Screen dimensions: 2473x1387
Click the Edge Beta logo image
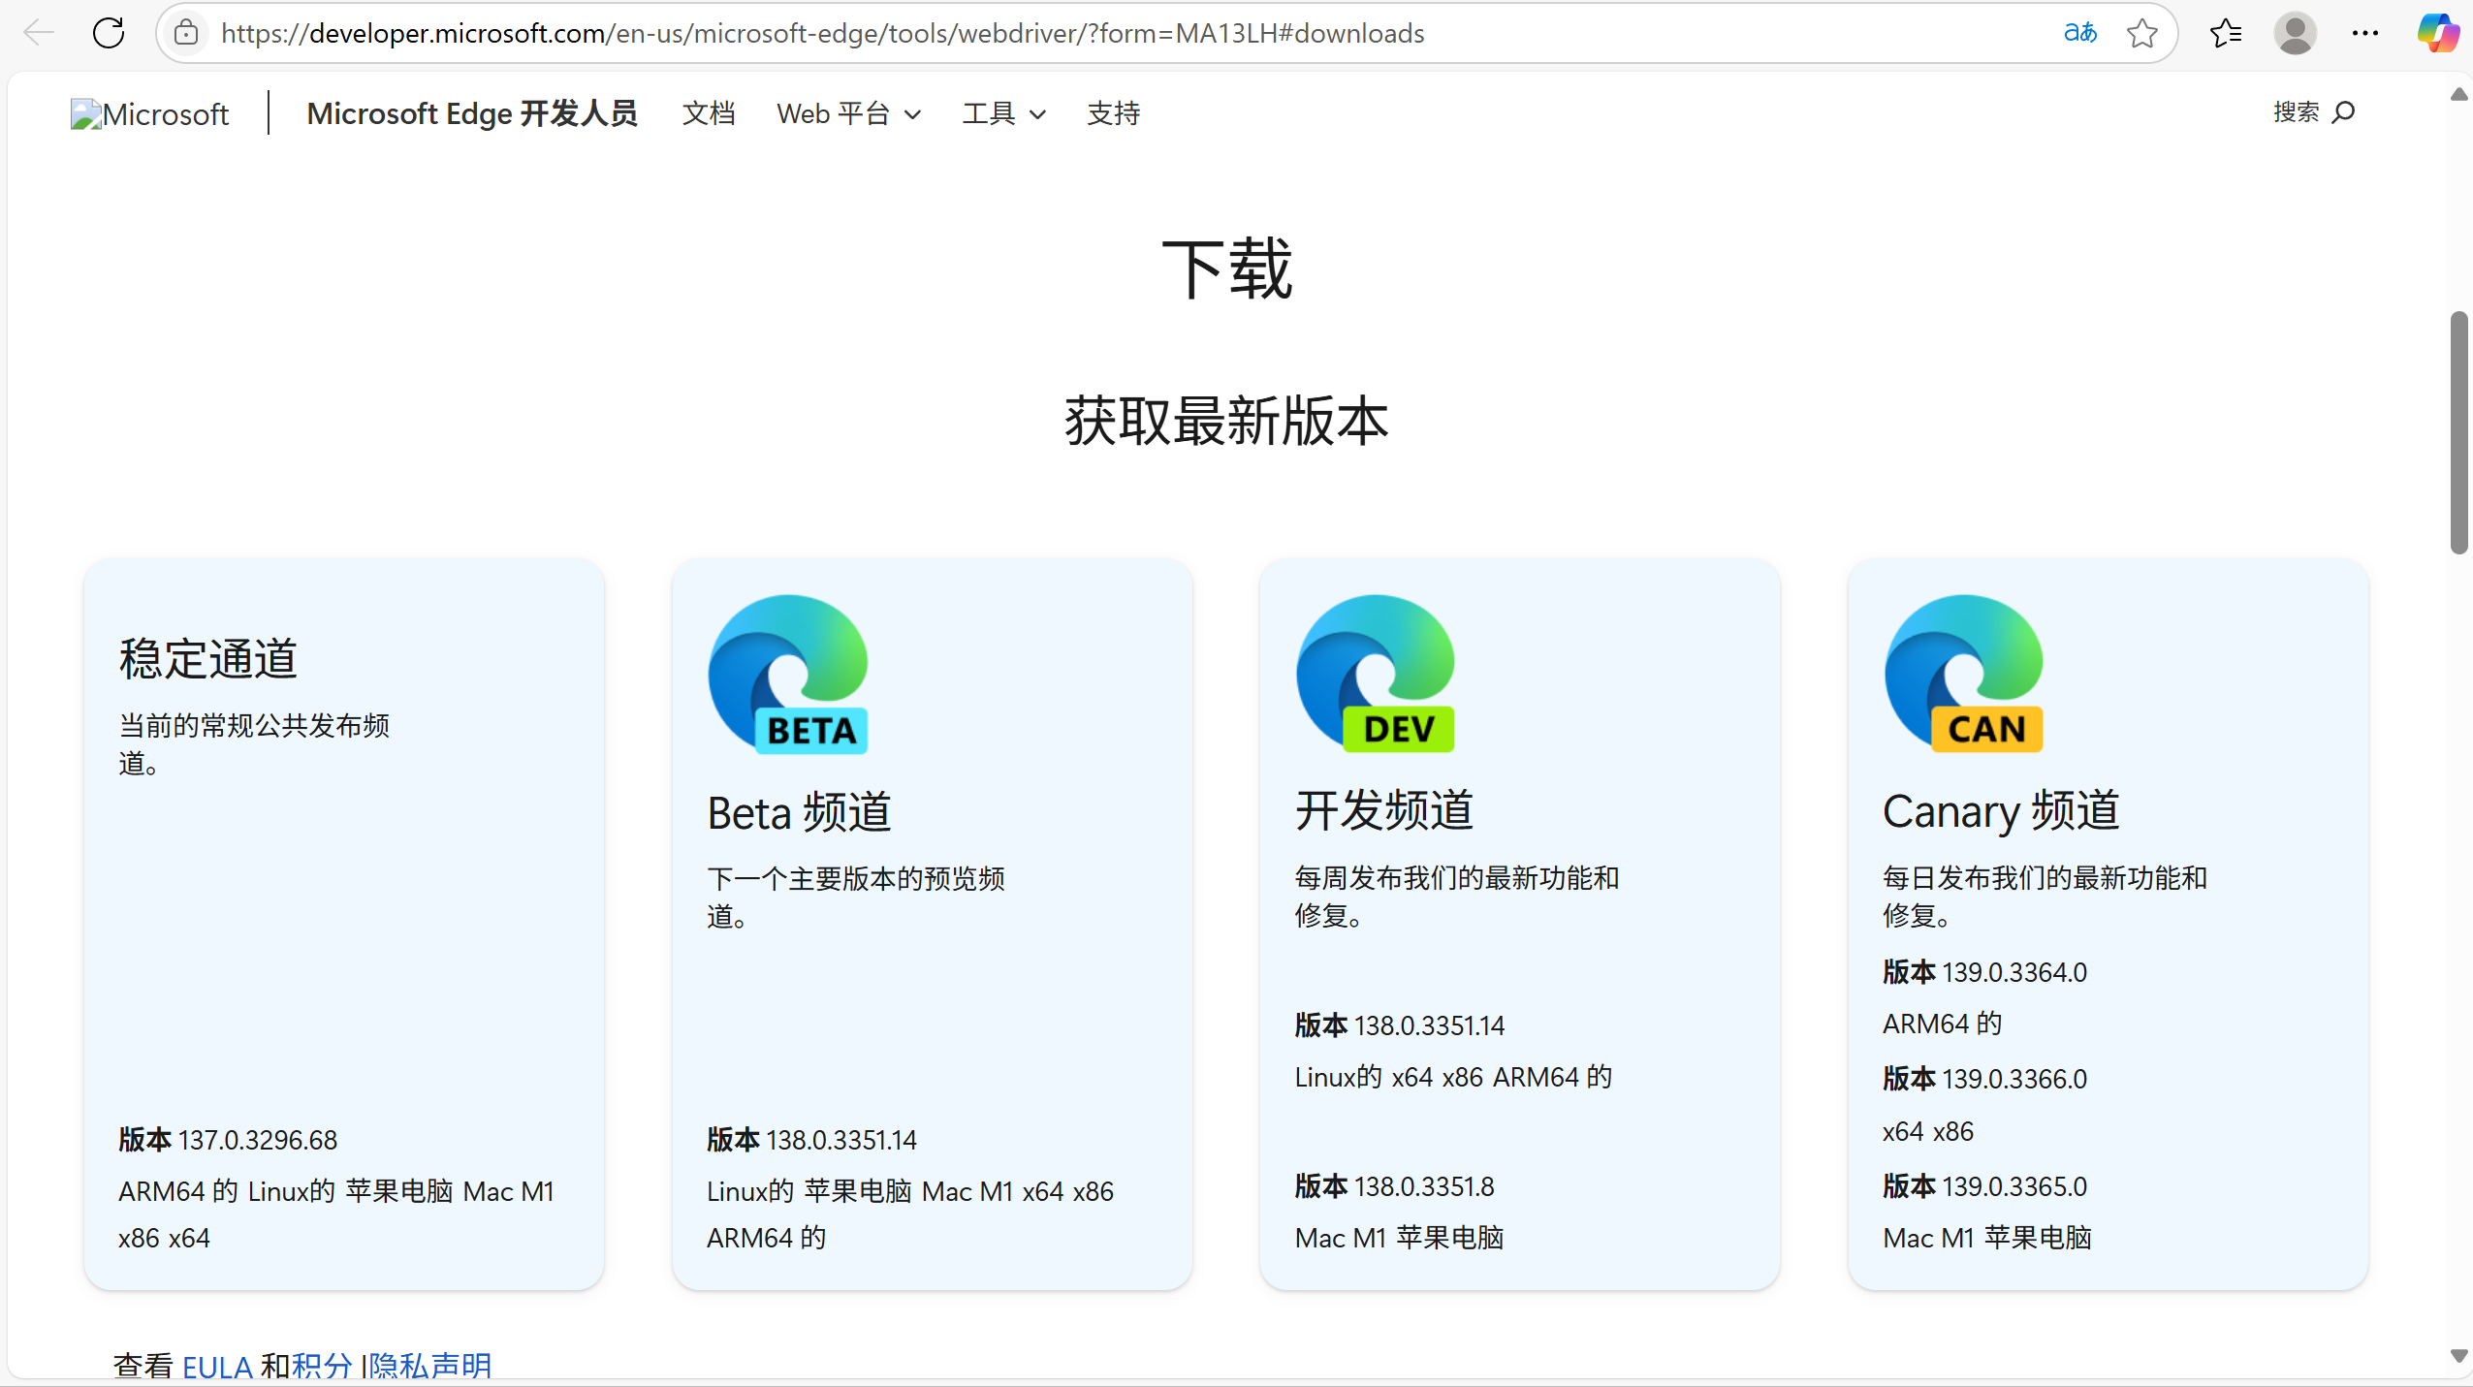pyautogui.click(x=787, y=674)
